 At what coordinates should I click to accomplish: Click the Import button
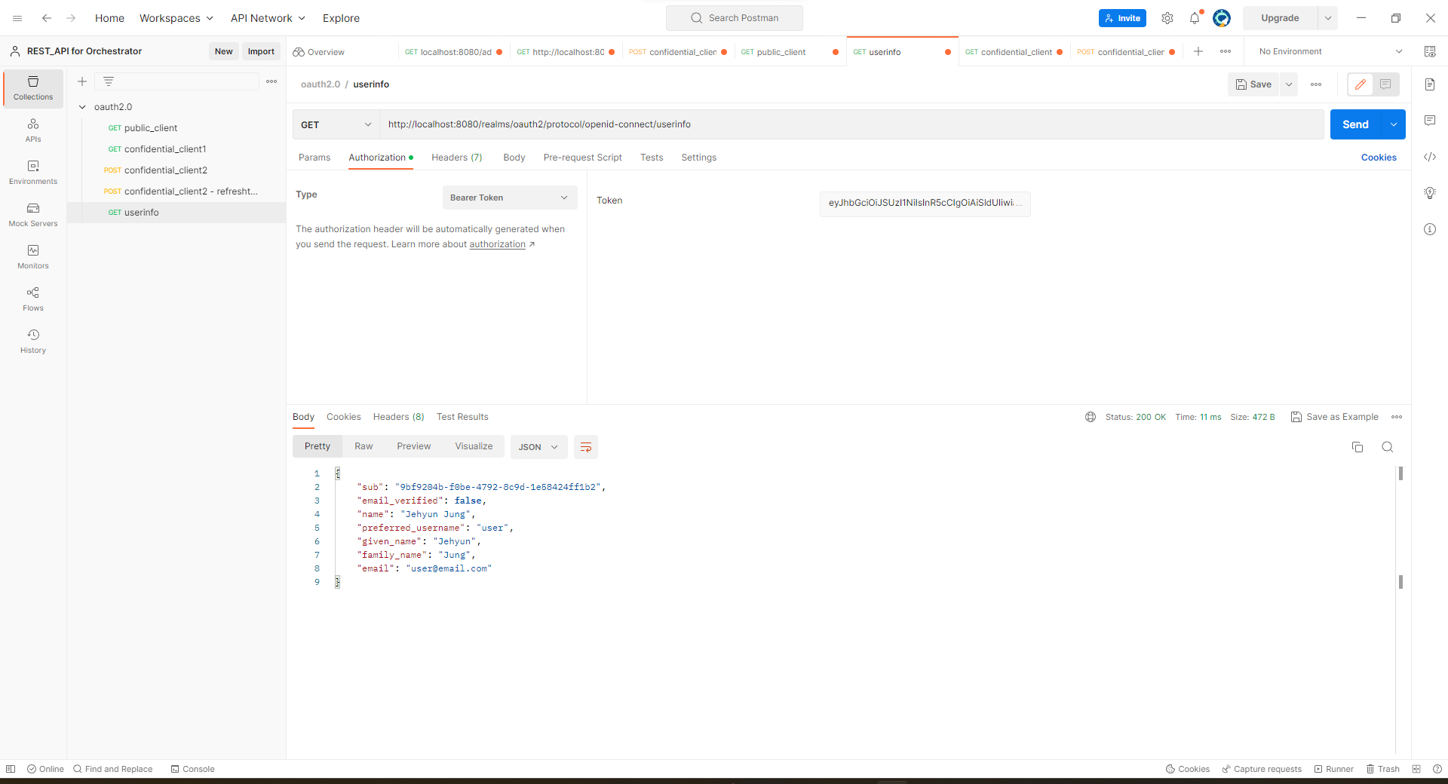[x=261, y=51]
